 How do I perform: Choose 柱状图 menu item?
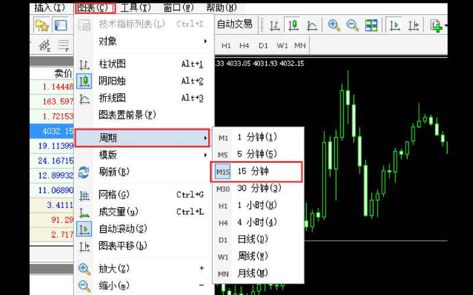coord(144,64)
